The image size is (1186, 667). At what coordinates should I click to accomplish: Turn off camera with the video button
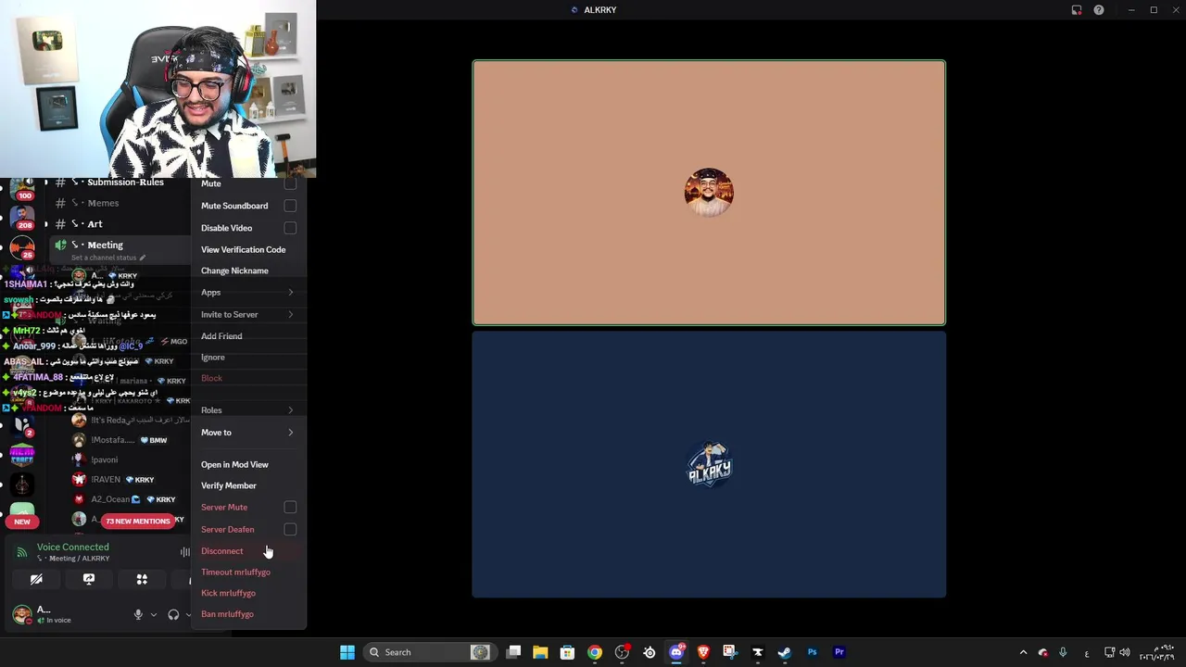tap(36, 579)
